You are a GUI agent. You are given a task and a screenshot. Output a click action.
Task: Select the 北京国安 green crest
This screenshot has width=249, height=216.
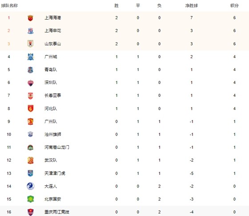[30, 199]
